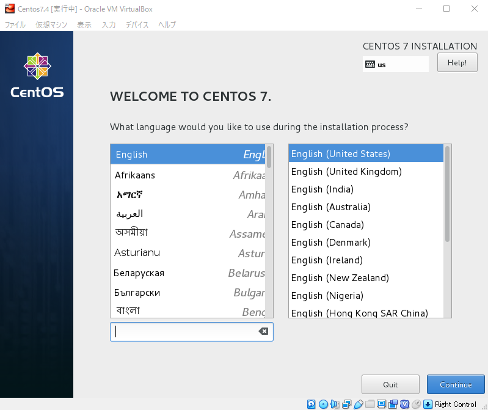488x410 pixels.
Task: Open the デバイス menu
Action: (137, 25)
